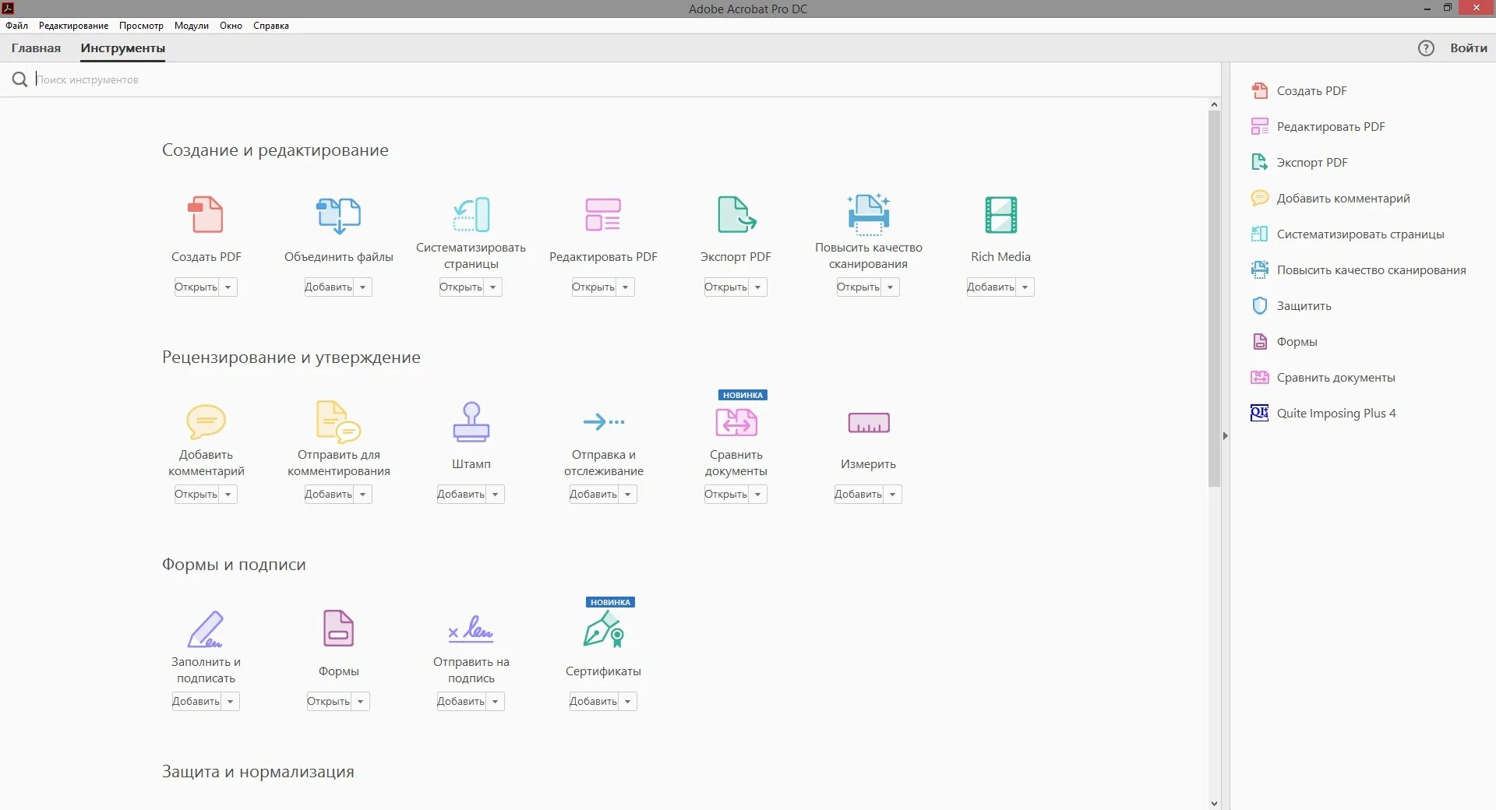Click Добавить button under Отправка и отслеживание

(x=594, y=495)
